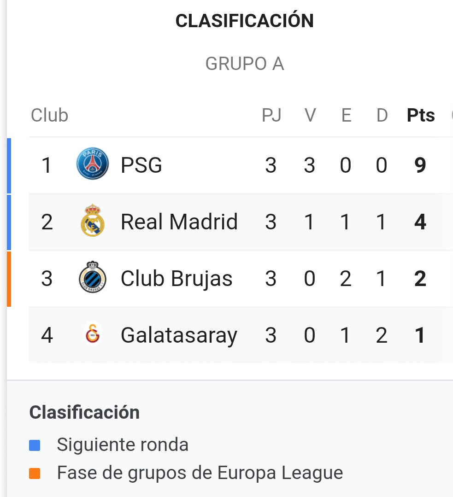This screenshot has width=453, height=497.
Task: Open the Real Madrid team link
Action: pos(179,222)
